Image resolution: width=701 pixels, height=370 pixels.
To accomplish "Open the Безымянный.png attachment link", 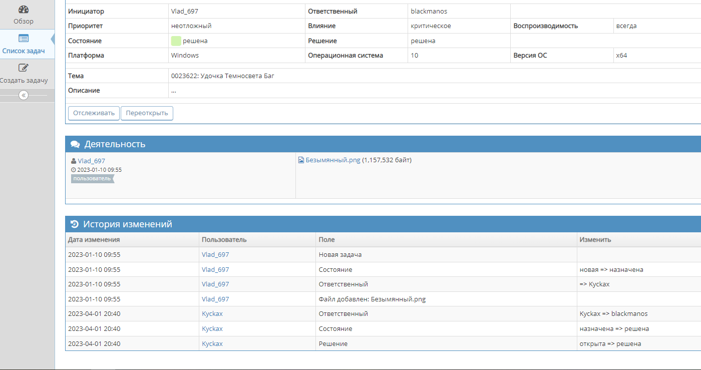I will pos(333,160).
